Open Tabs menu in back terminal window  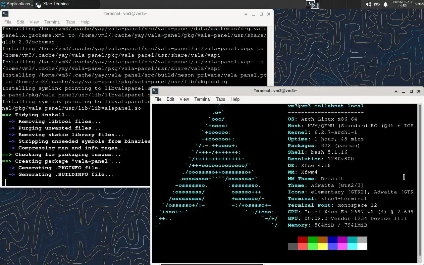click(70, 22)
